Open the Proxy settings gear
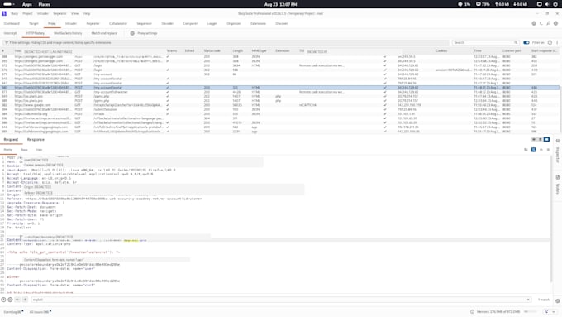Image resolution: width=562 pixels, height=317 pixels. pyautogui.click(x=132, y=33)
